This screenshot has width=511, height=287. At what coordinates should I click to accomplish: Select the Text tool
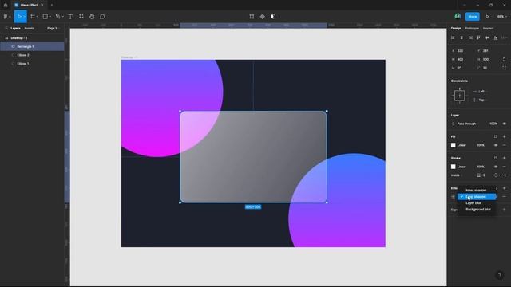tap(70, 16)
